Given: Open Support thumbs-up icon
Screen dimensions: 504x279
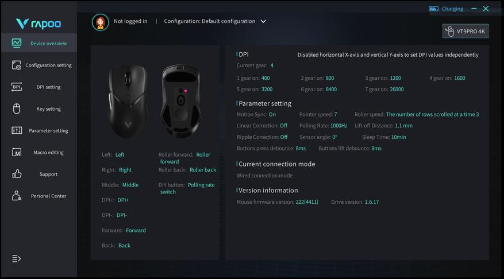Looking at the screenshot, I should coord(17,174).
